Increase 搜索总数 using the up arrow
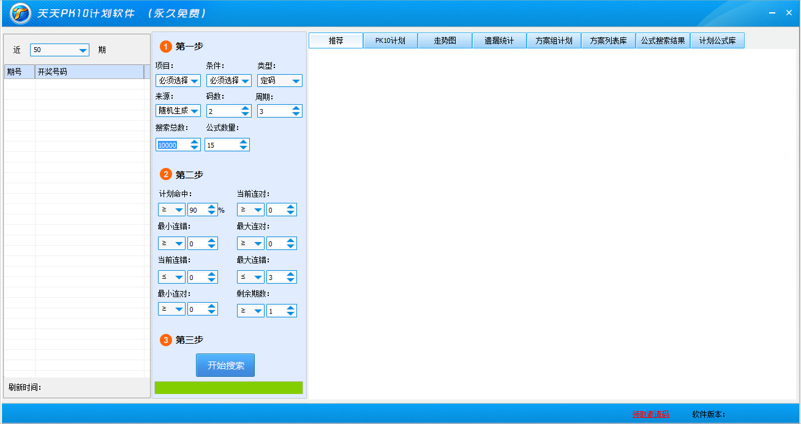 195,142
